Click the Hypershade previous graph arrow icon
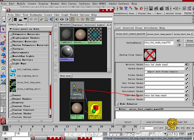The height and width of the screenshot is (140, 194). (31, 19)
